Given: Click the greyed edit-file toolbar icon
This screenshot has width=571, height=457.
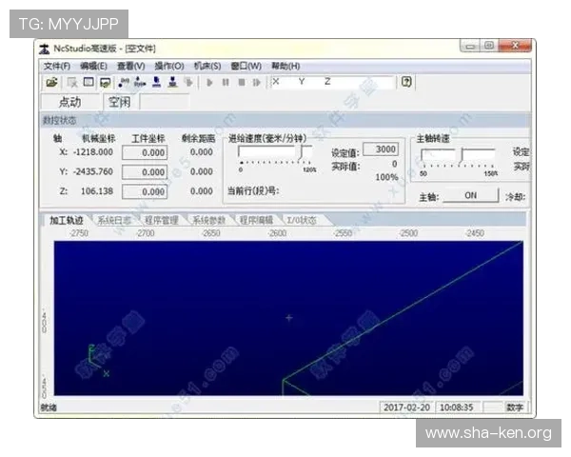Looking at the screenshot, I should point(72,83).
